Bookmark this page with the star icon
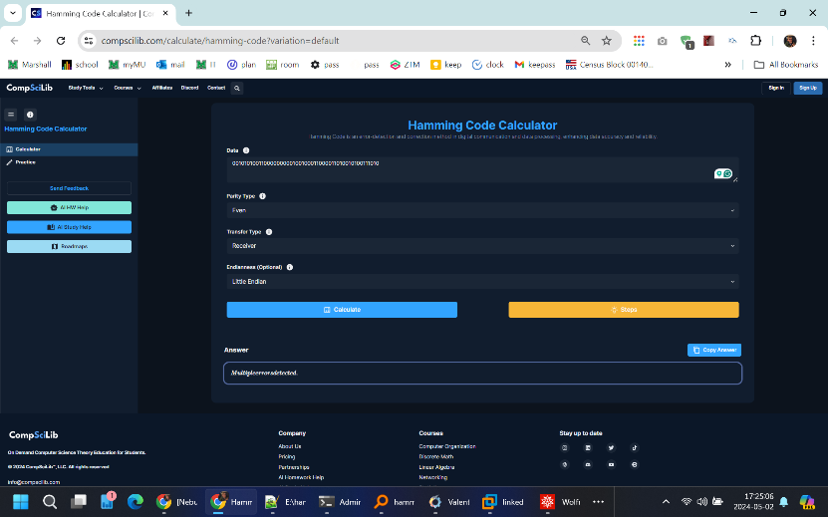The width and height of the screenshot is (828, 517). pyautogui.click(x=606, y=41)
